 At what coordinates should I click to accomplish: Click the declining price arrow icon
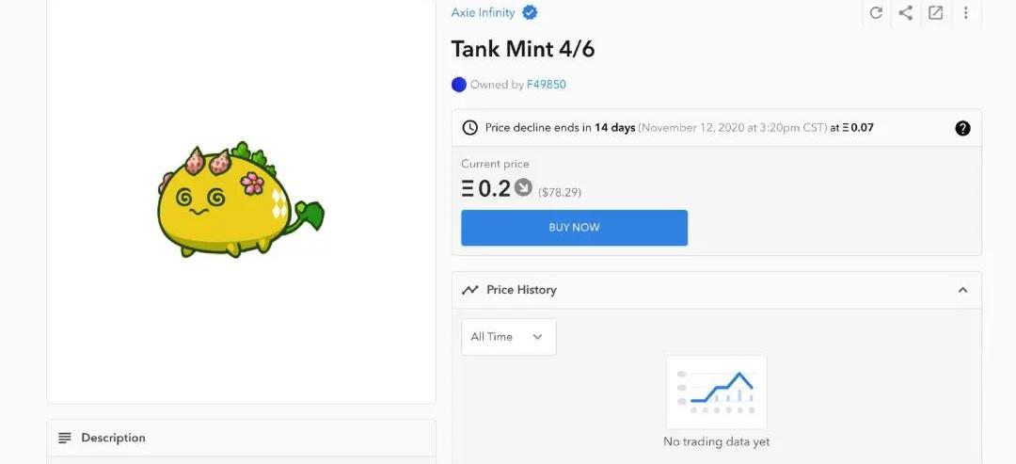pyautogui.click(x=523, y=188)
